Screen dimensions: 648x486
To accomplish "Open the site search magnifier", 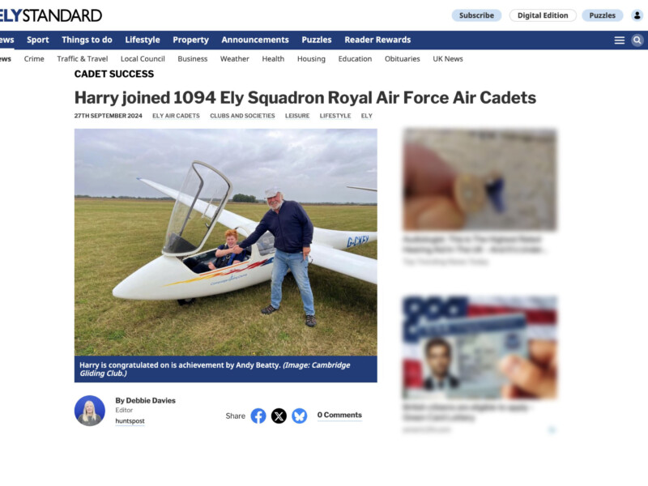I will click(x=637, y=40).
